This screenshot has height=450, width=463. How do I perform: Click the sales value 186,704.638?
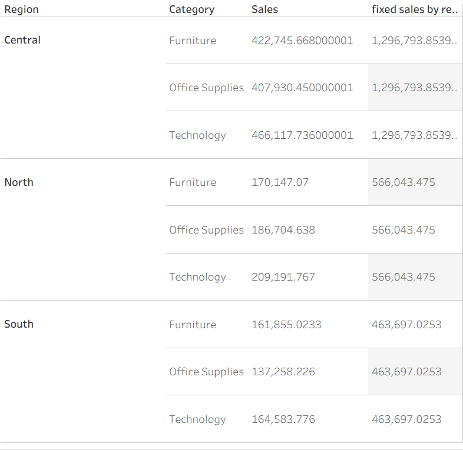(x=283, y=230)
